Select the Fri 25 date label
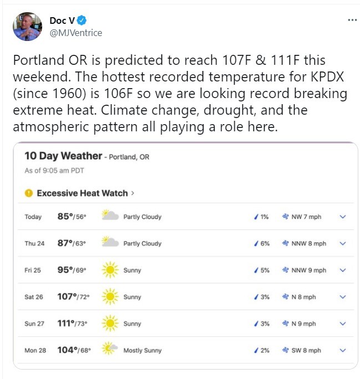This screenshot has width=360, height=379. click(33, 270)
